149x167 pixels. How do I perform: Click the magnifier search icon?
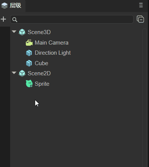click(x=15, y=19)
